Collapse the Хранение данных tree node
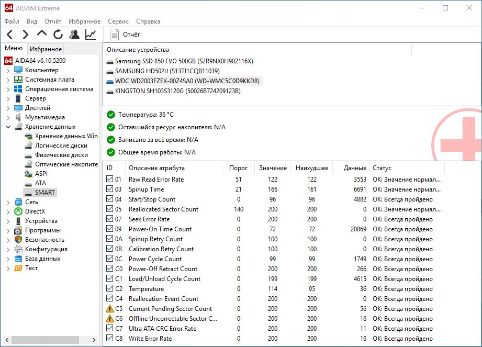The width and height of the screenshot is (482, 347). tap(8, 127)
